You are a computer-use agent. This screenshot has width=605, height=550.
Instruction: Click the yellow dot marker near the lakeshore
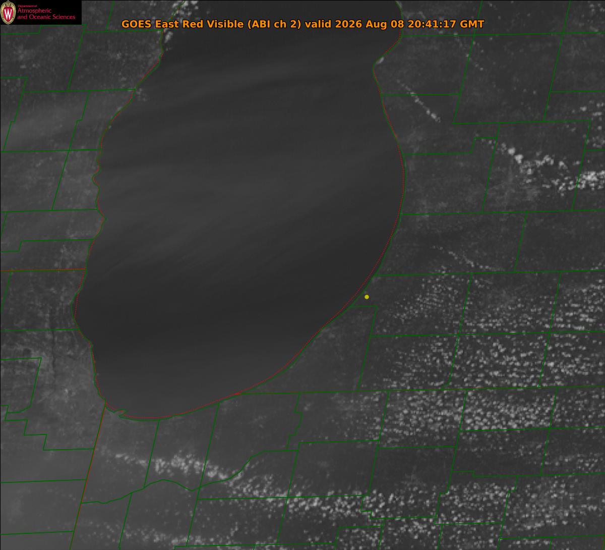coord(367,297)
